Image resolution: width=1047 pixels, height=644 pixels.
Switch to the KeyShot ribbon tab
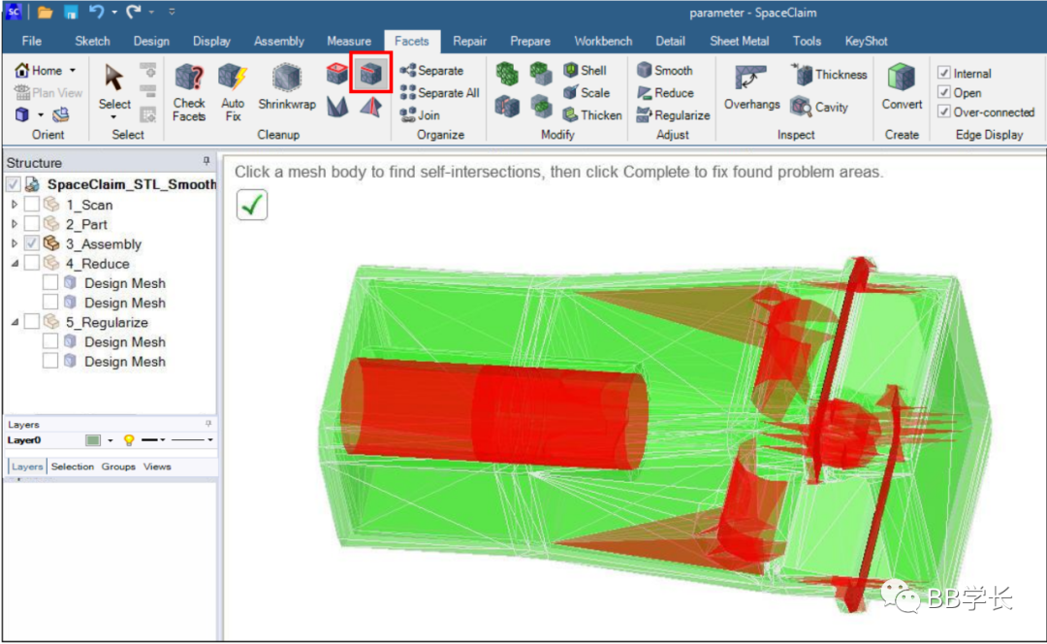(x=866, y=41)
